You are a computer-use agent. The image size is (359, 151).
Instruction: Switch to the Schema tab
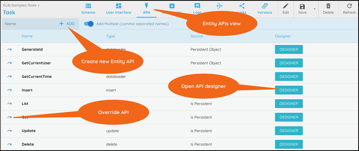(88, 9)
